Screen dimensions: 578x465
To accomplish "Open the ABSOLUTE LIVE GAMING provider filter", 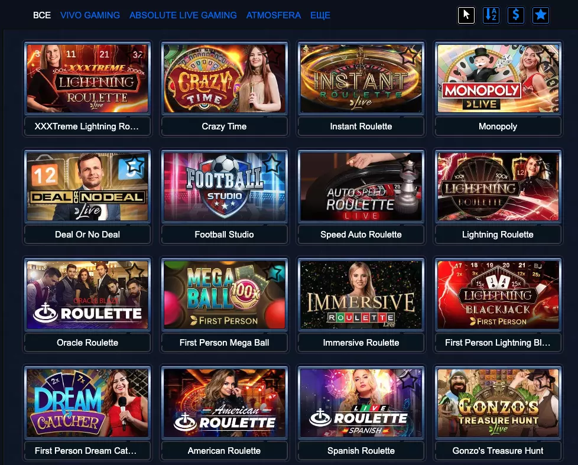I will (x=183, y=15).
